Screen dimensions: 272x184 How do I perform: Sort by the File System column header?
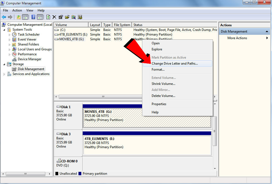tap(122, 25)
